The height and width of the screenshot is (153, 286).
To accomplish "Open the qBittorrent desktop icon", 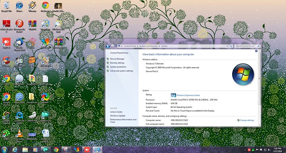I will [19, 98].
